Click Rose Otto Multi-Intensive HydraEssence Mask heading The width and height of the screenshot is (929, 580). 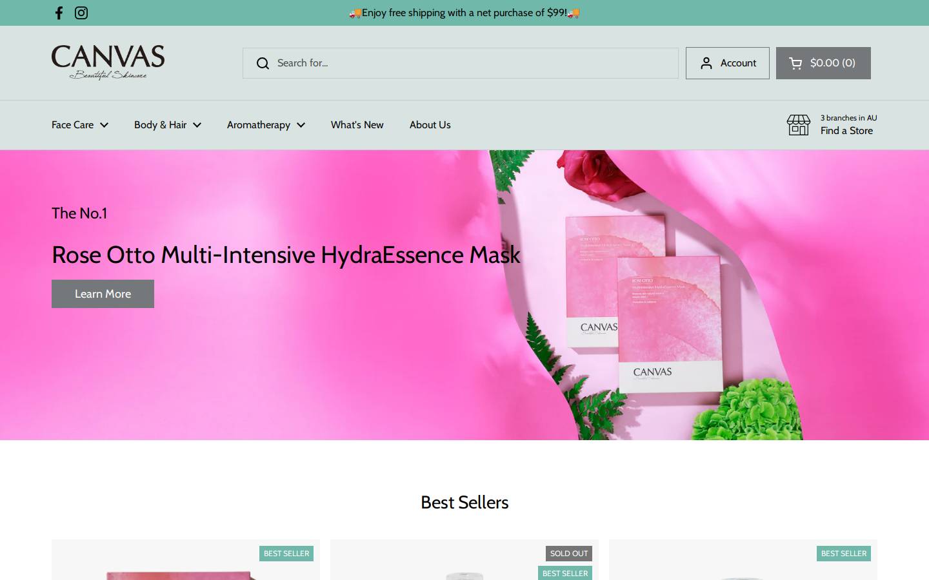pos(286,255)
